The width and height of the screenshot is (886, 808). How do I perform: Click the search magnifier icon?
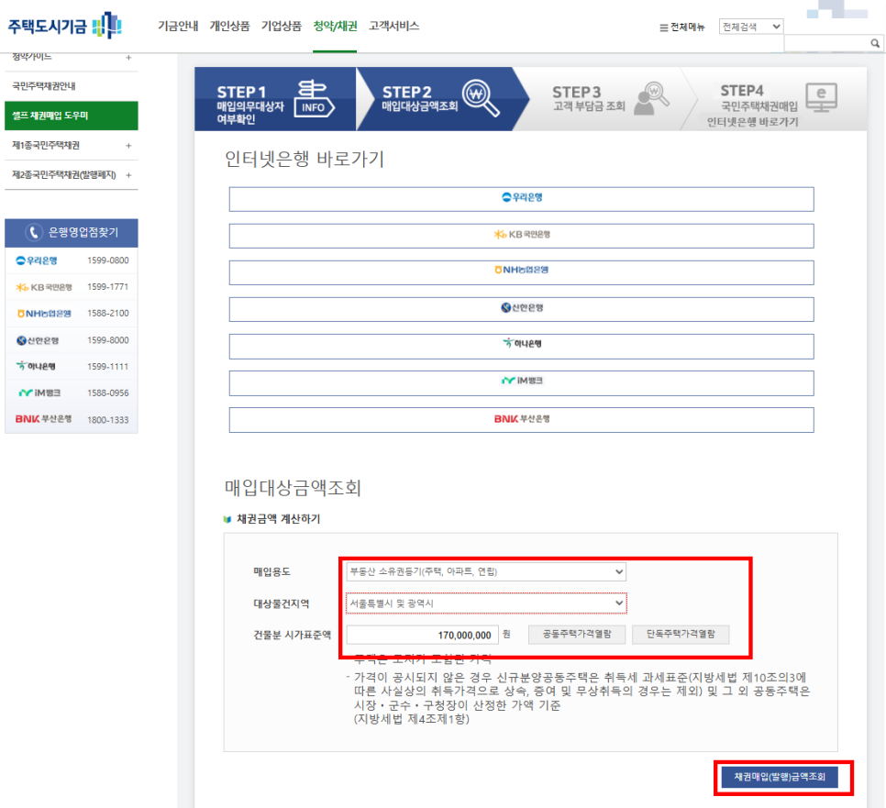874,43
